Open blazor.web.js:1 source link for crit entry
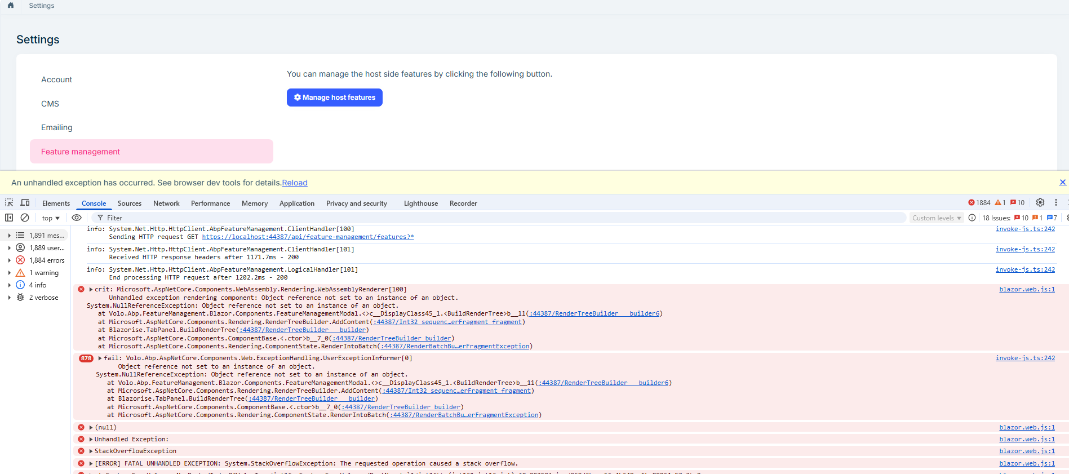This screenshot has width=1069, height=474. [x=1027, y=289]
